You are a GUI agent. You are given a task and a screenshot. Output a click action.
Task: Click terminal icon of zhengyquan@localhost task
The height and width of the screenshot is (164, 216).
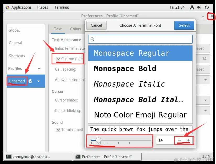(9, 157)
